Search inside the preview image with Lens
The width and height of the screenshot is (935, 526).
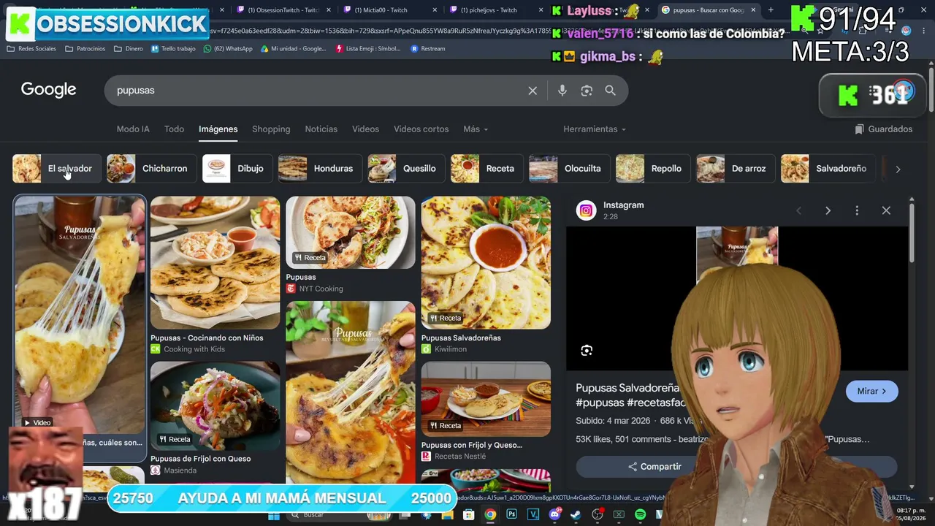click(x=587, y=351)
